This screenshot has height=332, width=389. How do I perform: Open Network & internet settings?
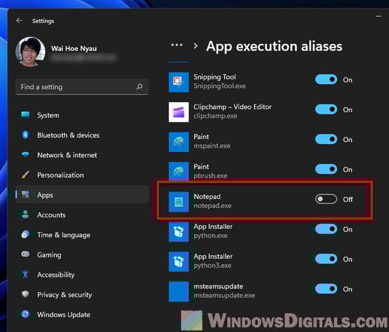pos(82,155)
